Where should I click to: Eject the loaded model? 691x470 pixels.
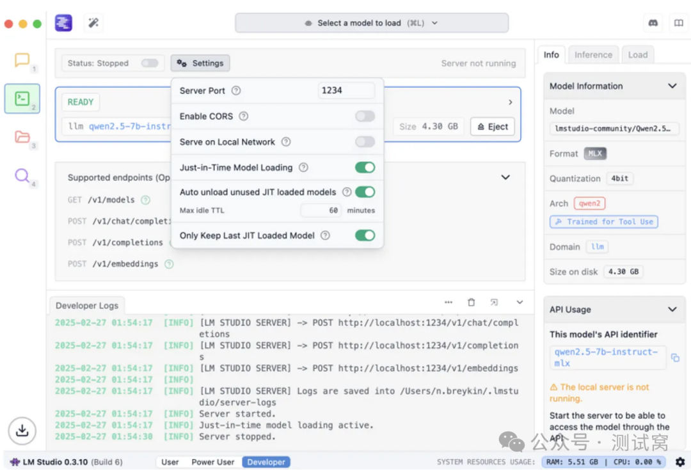[x=493, y=127]
